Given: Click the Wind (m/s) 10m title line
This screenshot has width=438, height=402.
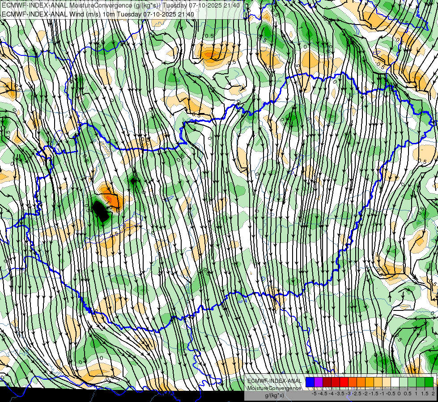Looking at the screenshot, I should click(98, 14).
